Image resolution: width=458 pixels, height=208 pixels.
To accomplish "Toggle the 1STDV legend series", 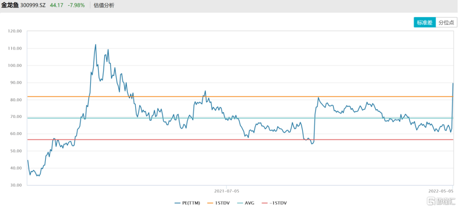I will 217,203.
